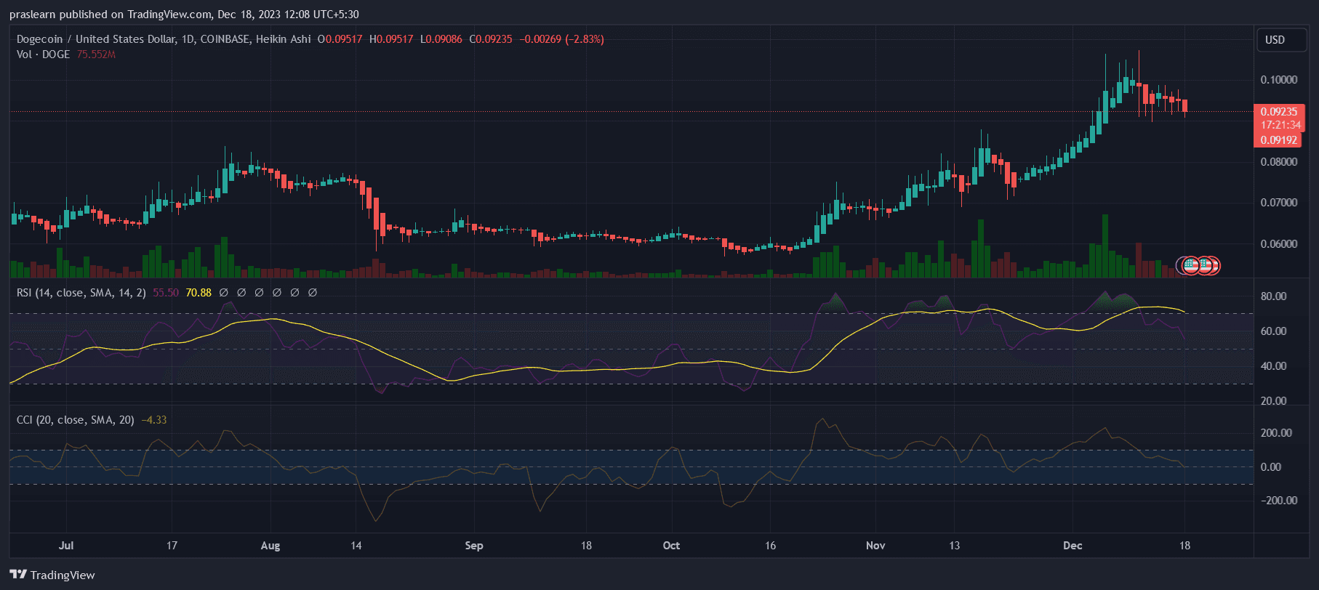Click the Vol · DOGE indicator legend
This screenshot has width=1319, height=590.
(x=43, y=54)
